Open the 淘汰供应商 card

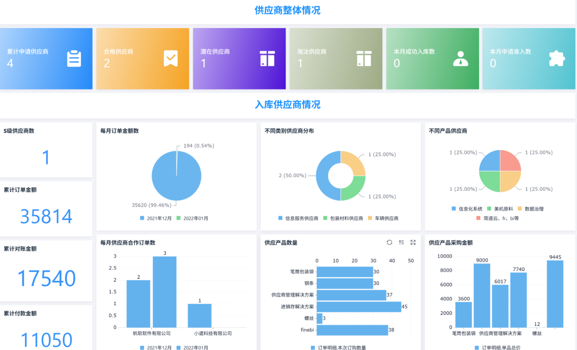336,59
